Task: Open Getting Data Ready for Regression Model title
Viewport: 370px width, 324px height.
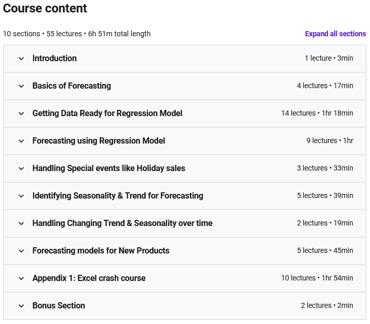Action: [x=107, y=113]
